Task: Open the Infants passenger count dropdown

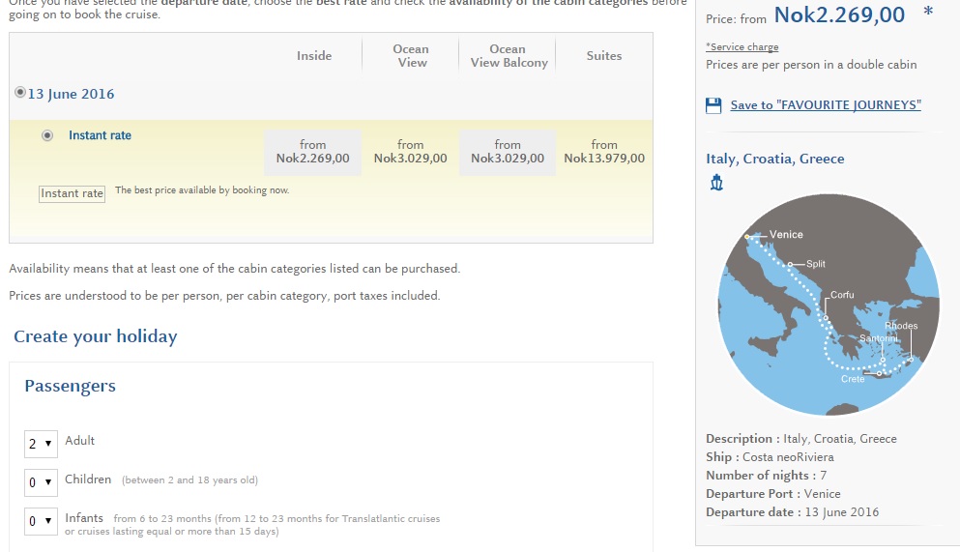Action: pos(41,521)
